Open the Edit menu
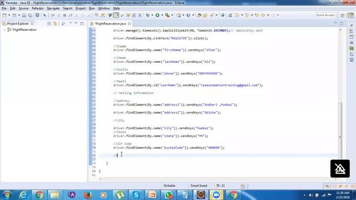The image size is (356, 200). pyautogui.click(x=13, y=8)
